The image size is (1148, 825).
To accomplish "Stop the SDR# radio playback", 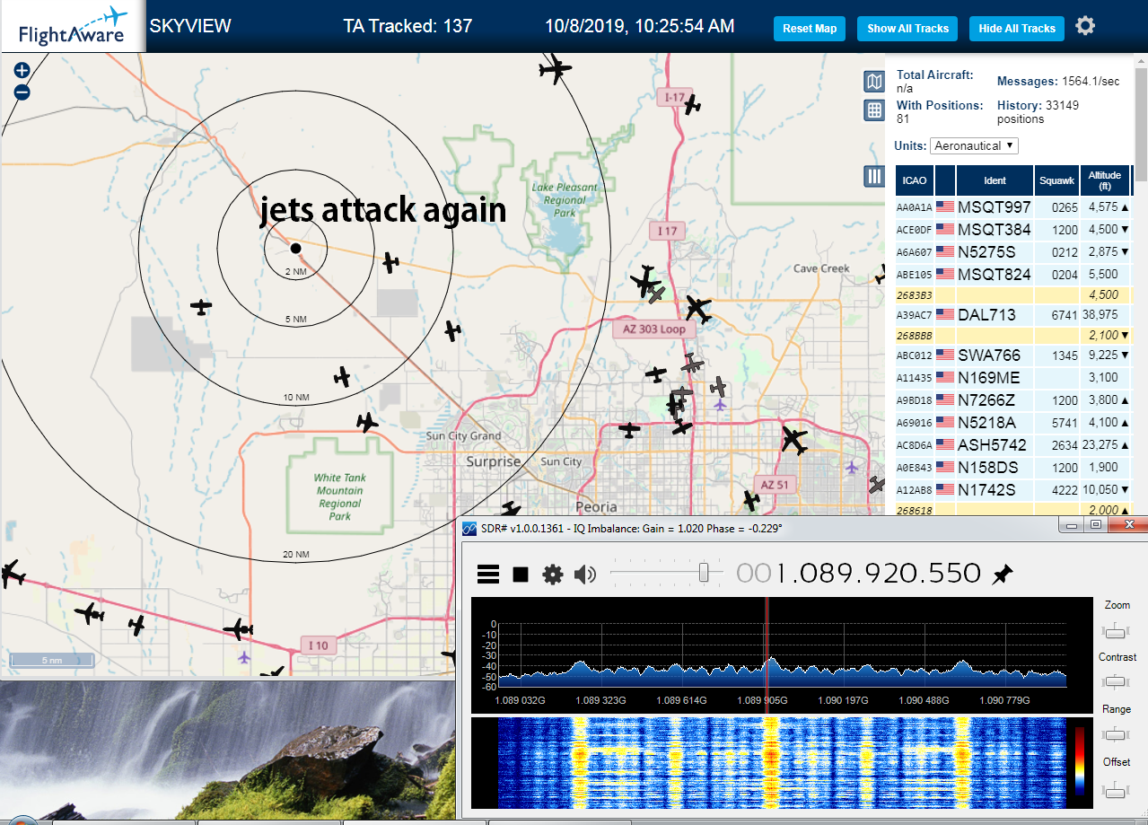I will tap(521, 575).
